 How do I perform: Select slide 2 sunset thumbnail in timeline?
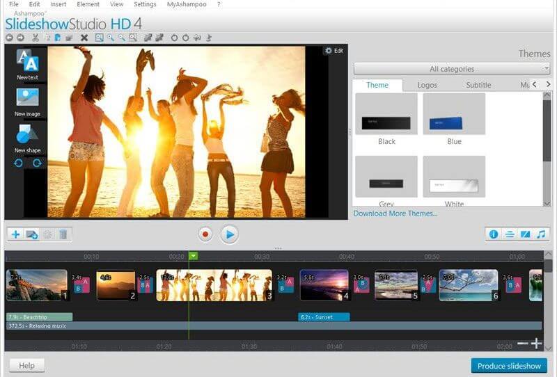(116, 285)
